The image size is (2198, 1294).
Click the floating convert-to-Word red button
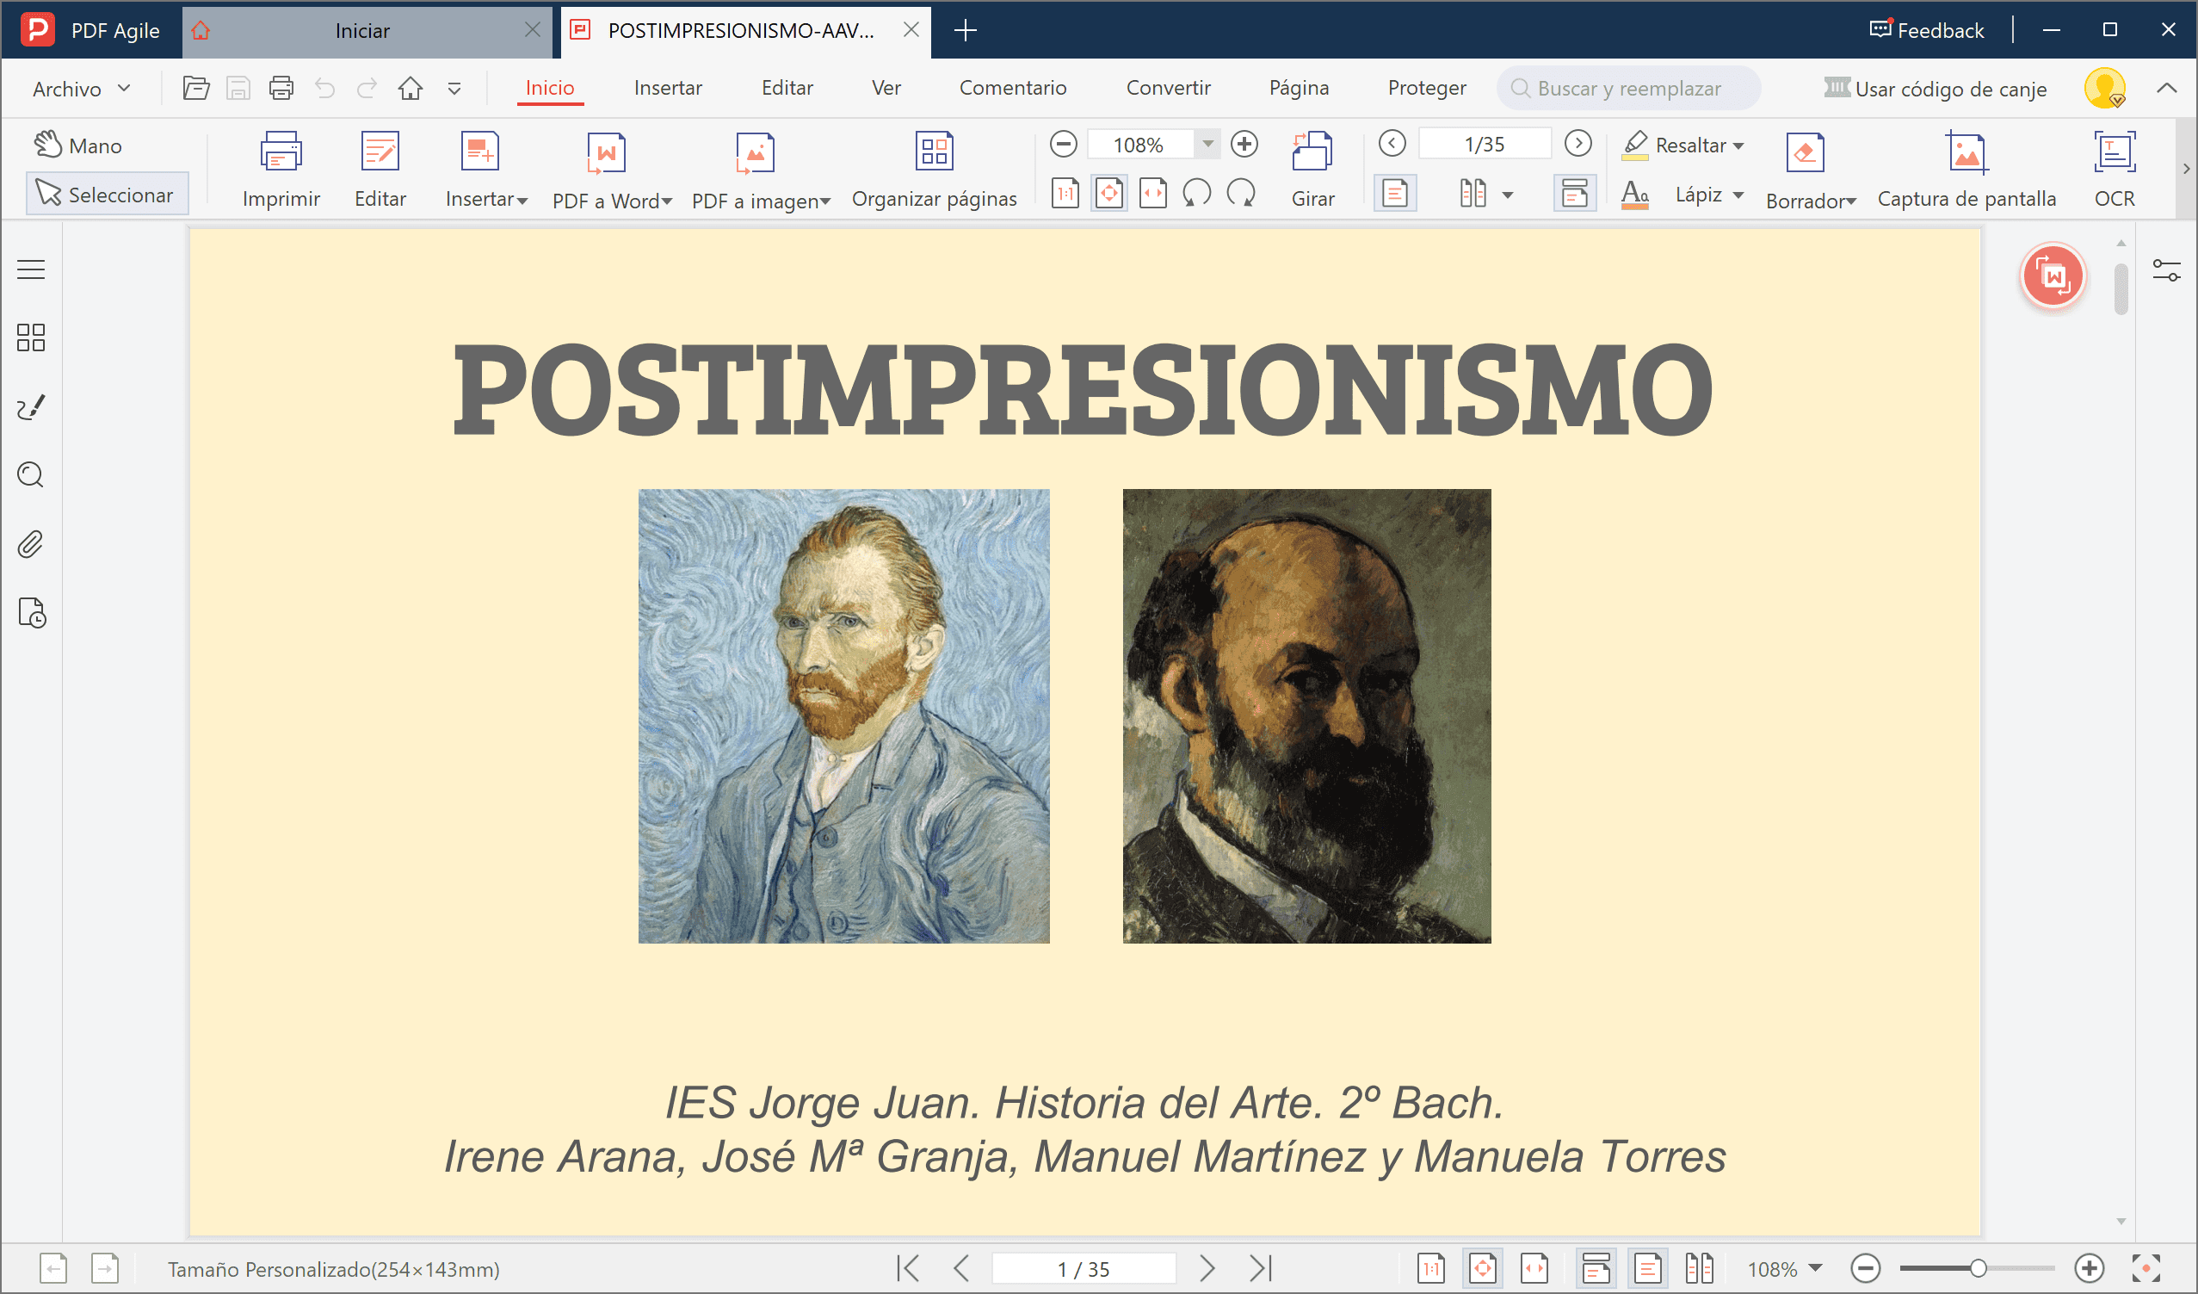pyautogui.click(x=2053, y=276)
